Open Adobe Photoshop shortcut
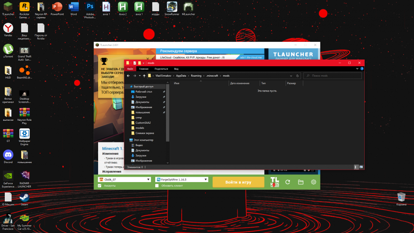The width and height of the screenshot is (414, 233). (x=90, y=10)
